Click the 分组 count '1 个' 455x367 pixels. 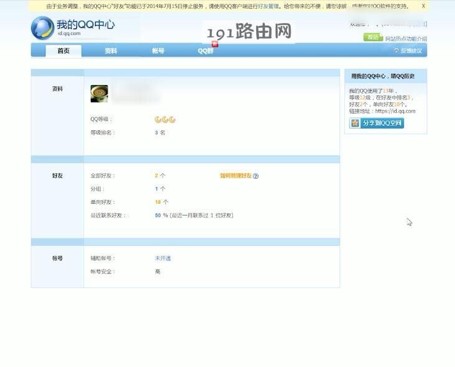(x=160, y=189)
